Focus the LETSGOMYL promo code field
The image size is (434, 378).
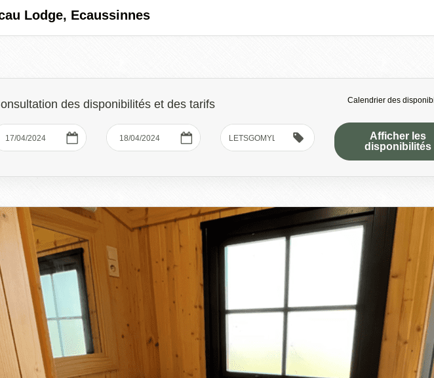point(267,138)
